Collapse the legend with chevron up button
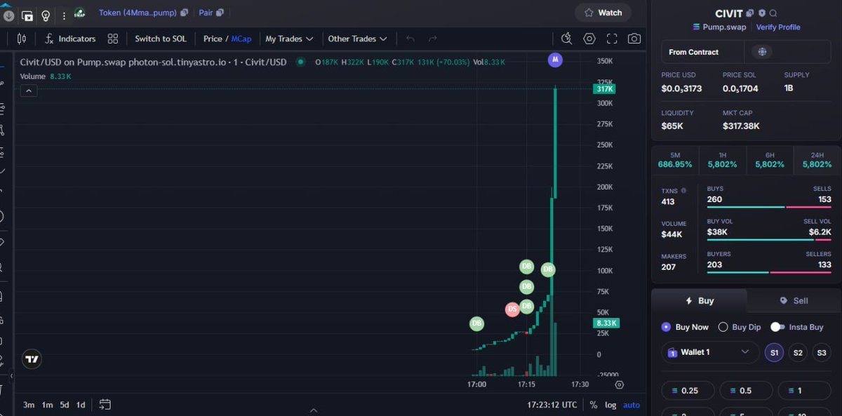The height and width of the screenshot is (416, 842). pos(29,90)
